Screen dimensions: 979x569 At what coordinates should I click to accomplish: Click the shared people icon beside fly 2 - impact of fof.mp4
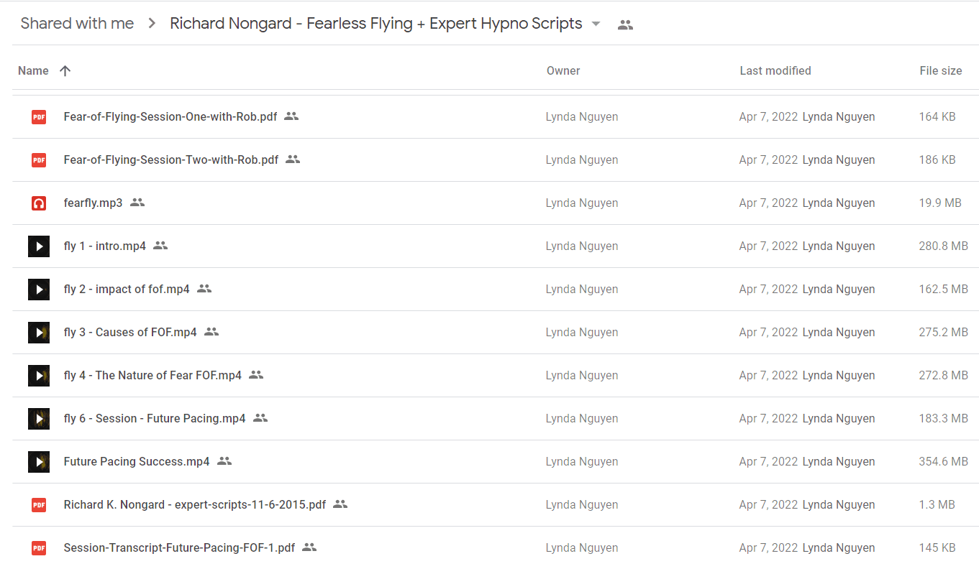204,289
